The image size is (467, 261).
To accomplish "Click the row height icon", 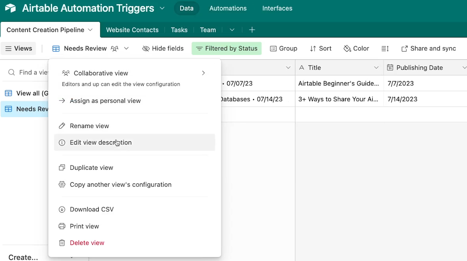I will [x=385, y=48].
